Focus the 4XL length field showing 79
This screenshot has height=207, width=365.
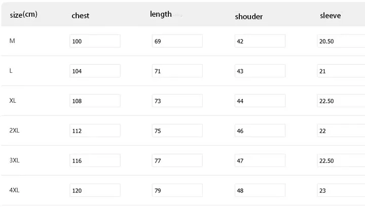(x=177, y=190)
